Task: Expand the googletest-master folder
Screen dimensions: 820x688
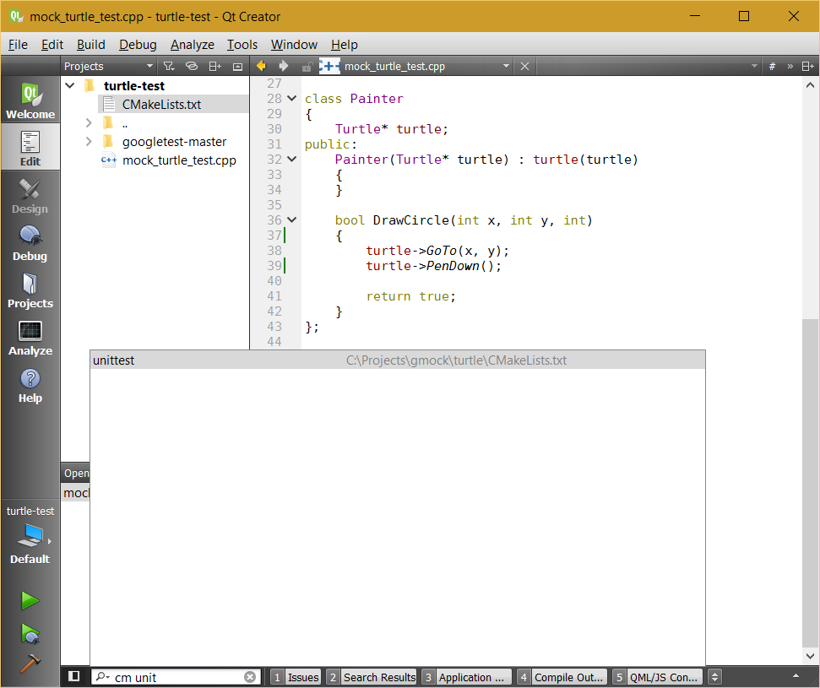Action: (89, 142)
